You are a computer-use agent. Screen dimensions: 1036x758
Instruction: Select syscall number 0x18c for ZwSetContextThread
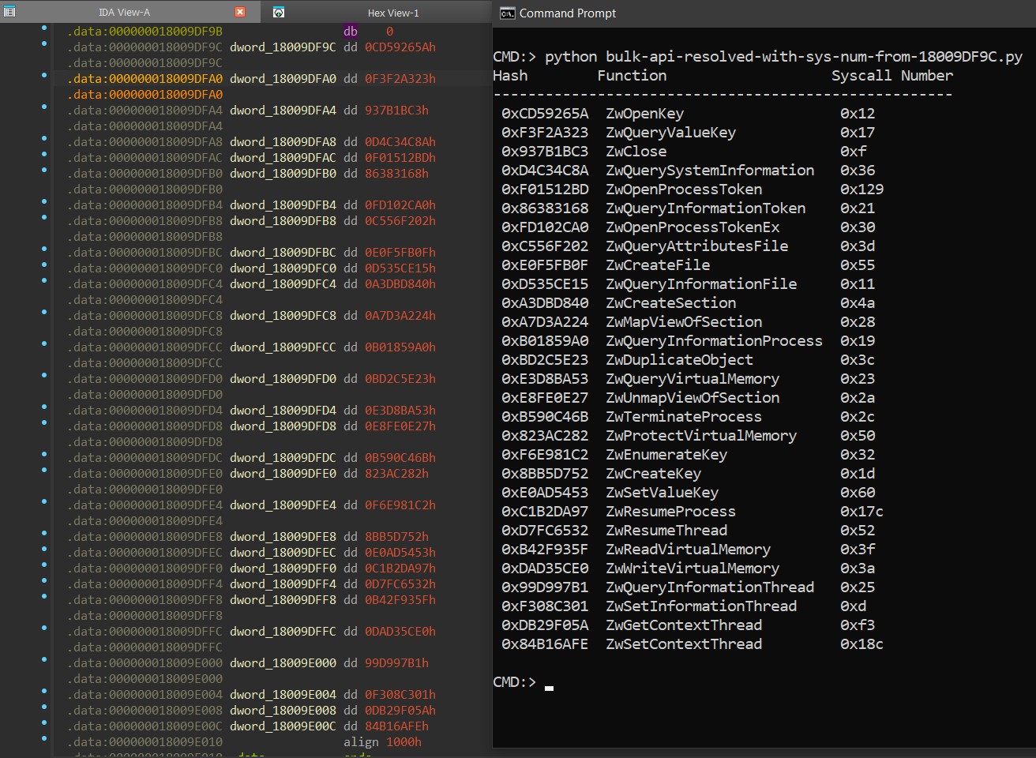[x=862, y=644]
